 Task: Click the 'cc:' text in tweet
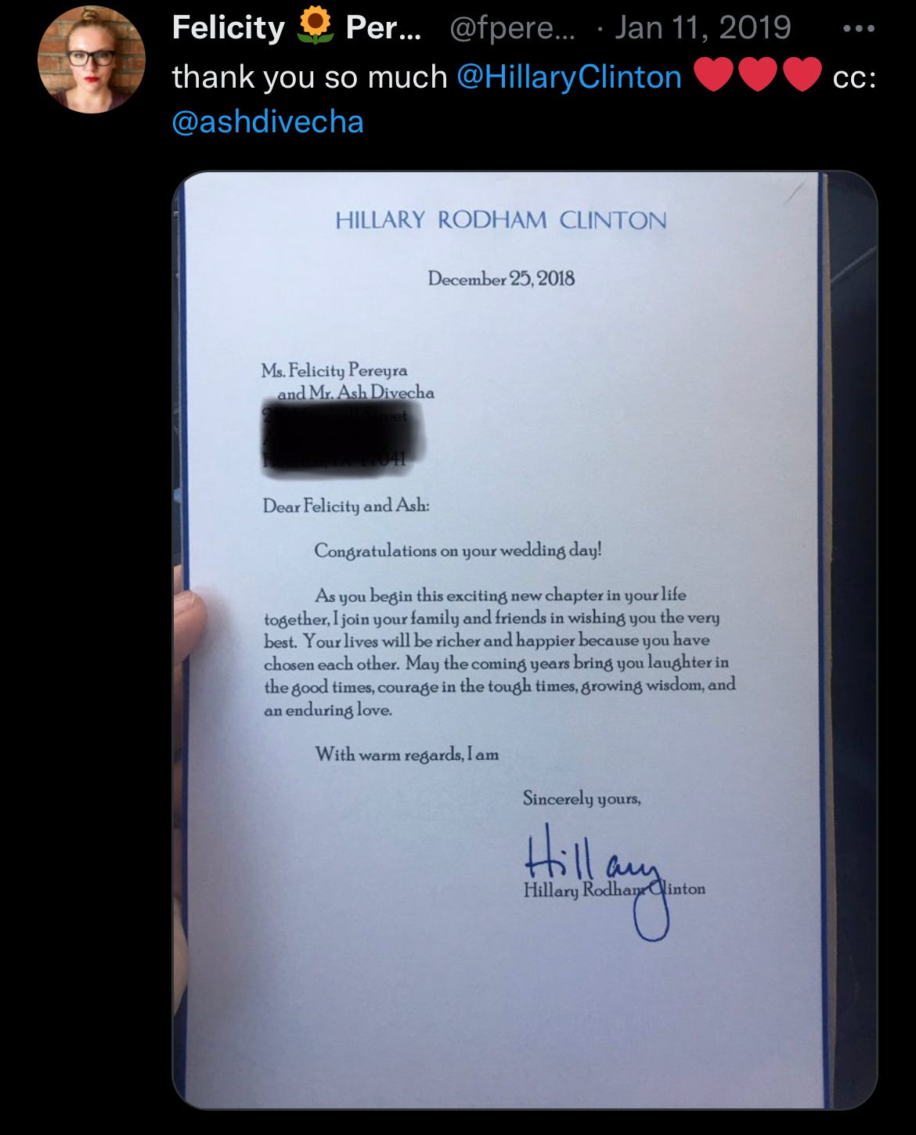point(854,77)
